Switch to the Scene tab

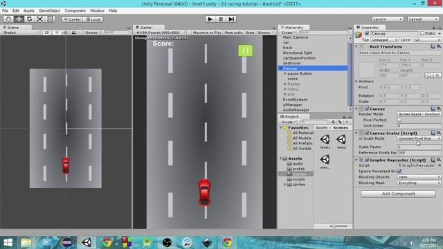coord(13,28)
